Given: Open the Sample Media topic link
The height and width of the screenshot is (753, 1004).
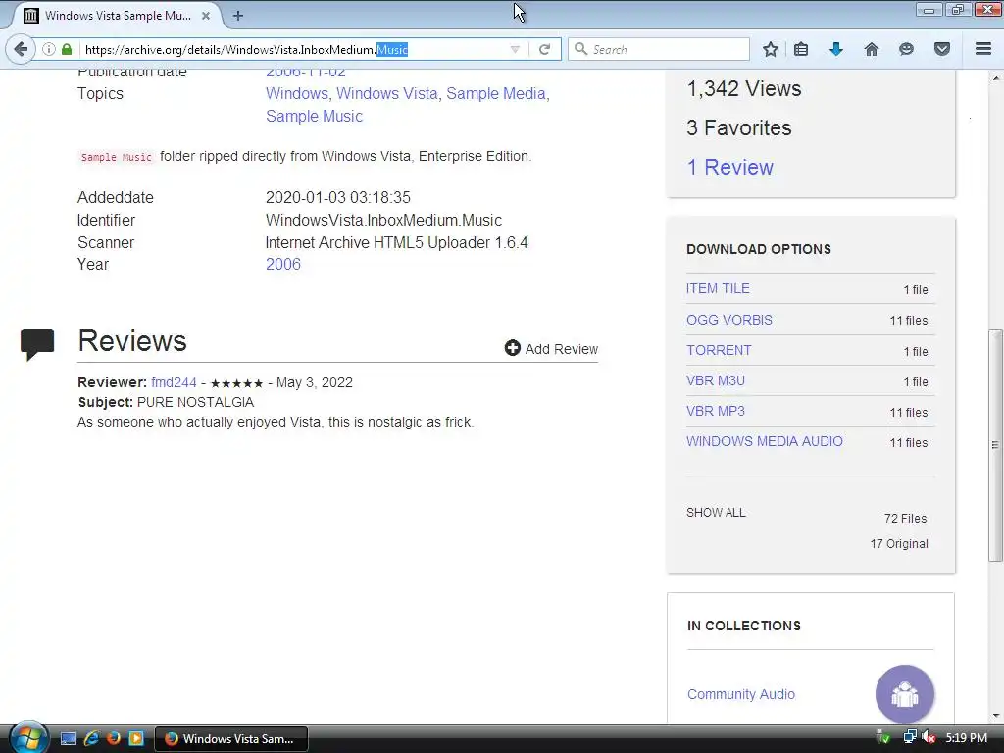Looking at the screenshot, I should click(x=497, y=93).
